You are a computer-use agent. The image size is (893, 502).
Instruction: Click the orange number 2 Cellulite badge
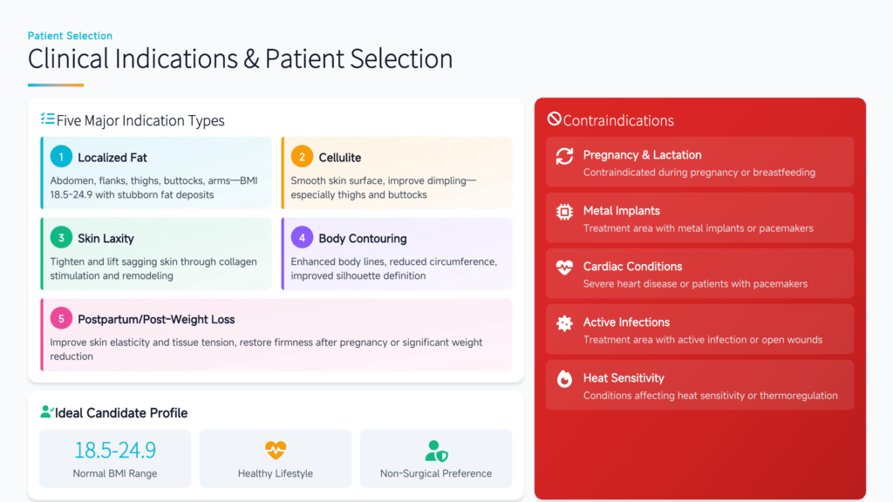302,157
